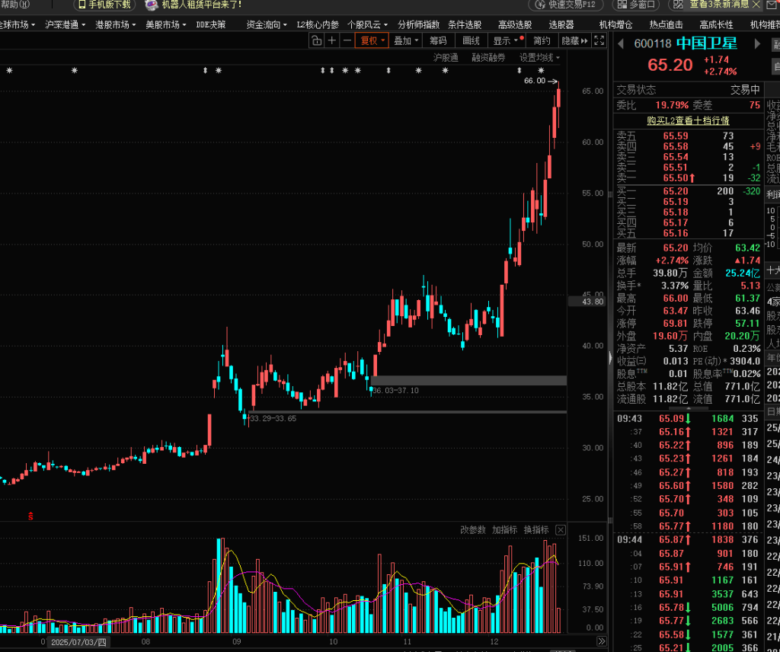Screen dimensions: 780x652
Task: Click the robot rental platform promo icon
Action: pos(152,5)
